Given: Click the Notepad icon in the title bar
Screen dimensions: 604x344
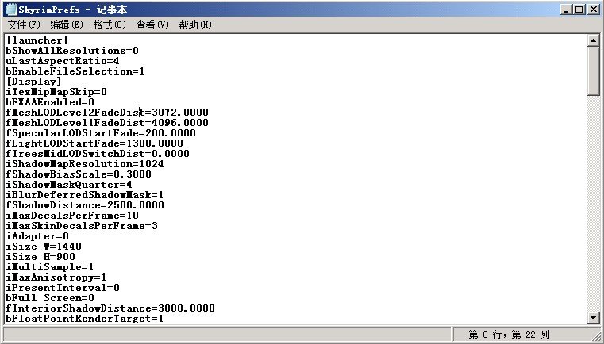Looking at the screenshot, I should coord(10,10).
